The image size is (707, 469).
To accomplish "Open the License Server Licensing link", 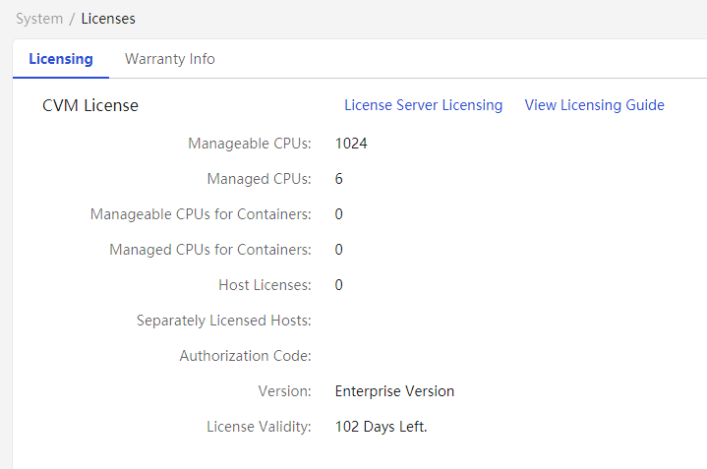I will [424, 105].
